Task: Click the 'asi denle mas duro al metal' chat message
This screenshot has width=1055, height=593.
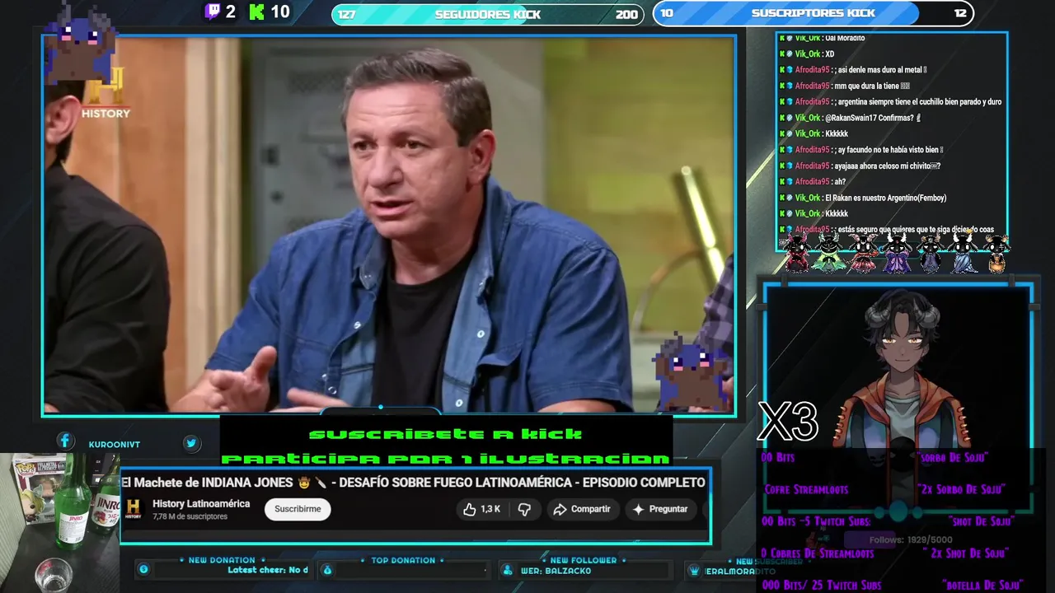Action: tap(853, 70)
